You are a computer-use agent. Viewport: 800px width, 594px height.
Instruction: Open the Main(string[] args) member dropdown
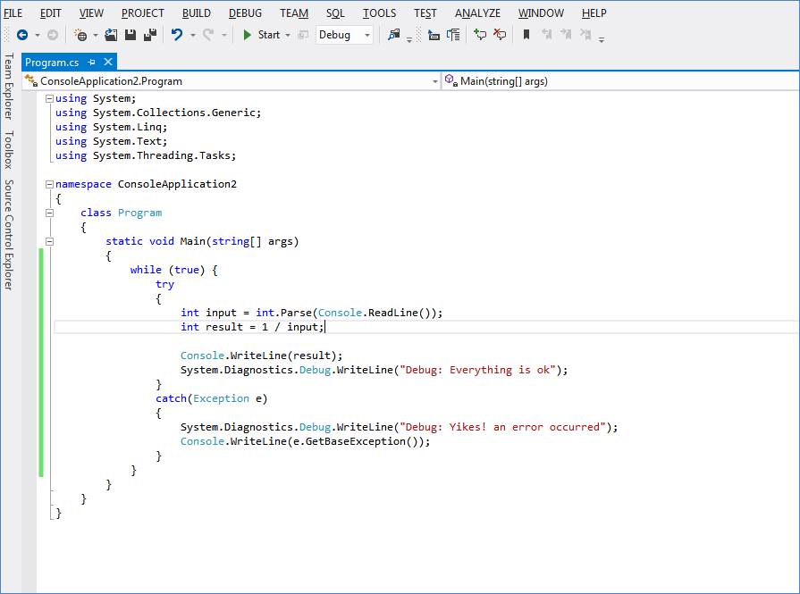620,81
